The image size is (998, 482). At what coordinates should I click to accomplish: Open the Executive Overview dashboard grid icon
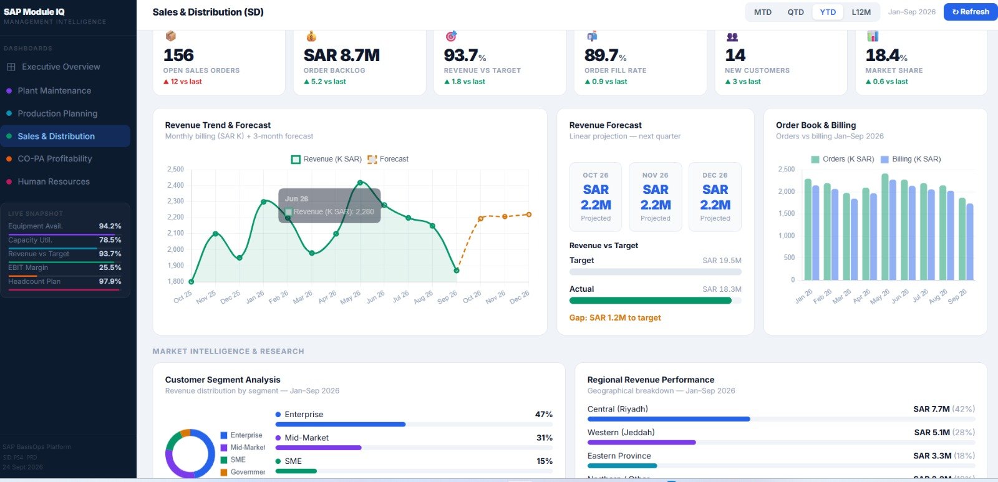(x=11, y=67)
